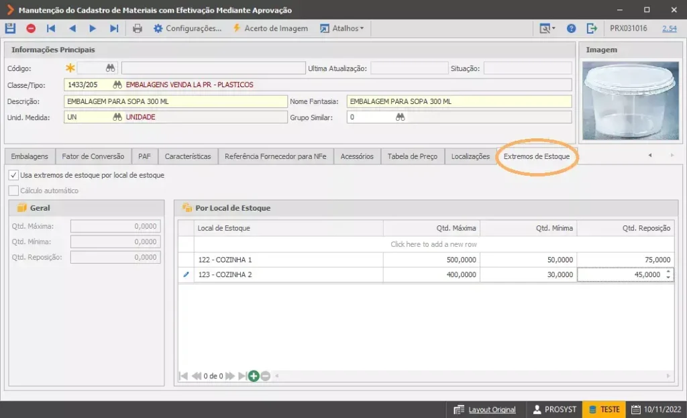Toggle Cálculo automático checkbox
This screenshot has height=418, width=687.
point(13,191)
